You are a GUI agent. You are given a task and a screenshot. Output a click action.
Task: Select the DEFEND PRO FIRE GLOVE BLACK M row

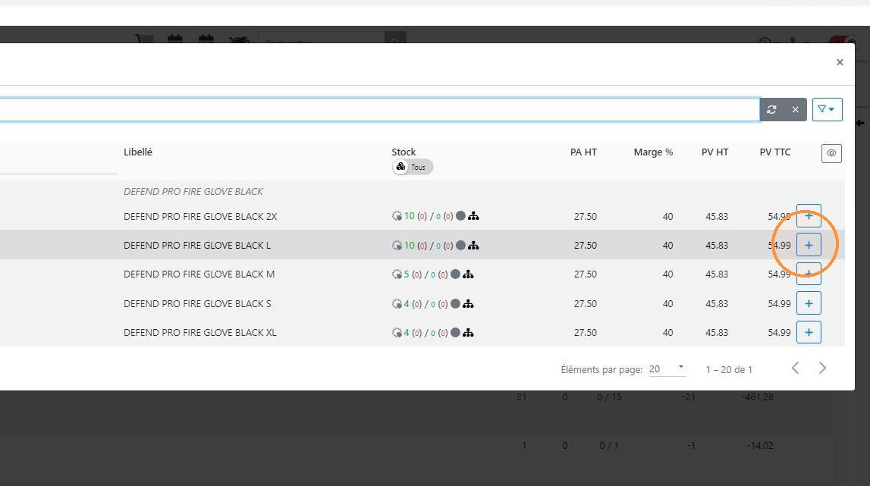[422, 274]
